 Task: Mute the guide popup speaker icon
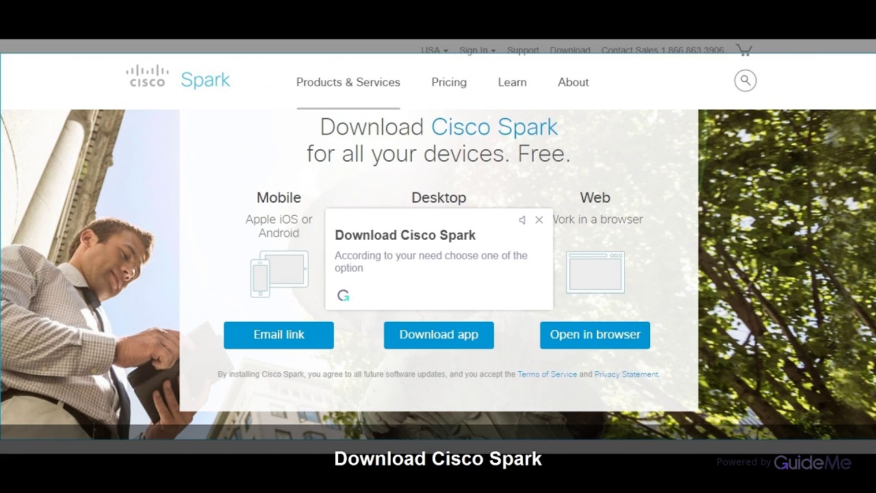[522, 220]
